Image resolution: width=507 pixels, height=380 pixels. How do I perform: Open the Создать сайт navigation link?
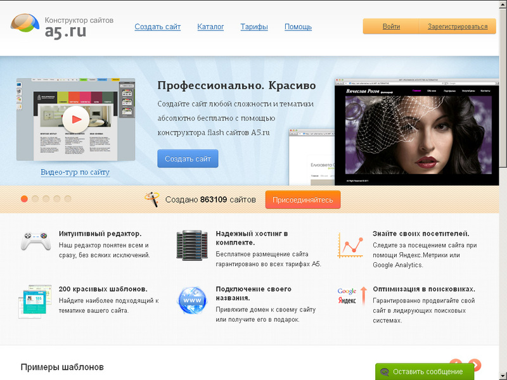[x=157, y=27]
